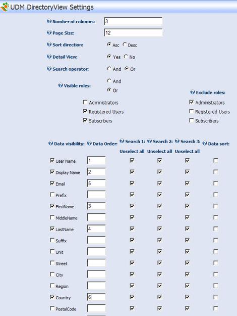The height and width of the screenshot is (316, 237).
Task: Check Subscribers under Exclude roles
Action: pos(192,120)
